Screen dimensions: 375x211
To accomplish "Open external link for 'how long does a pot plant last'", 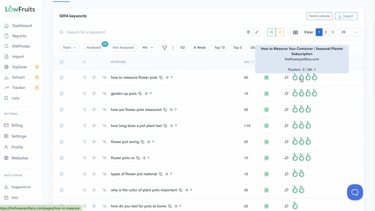I will pos(176,126).
